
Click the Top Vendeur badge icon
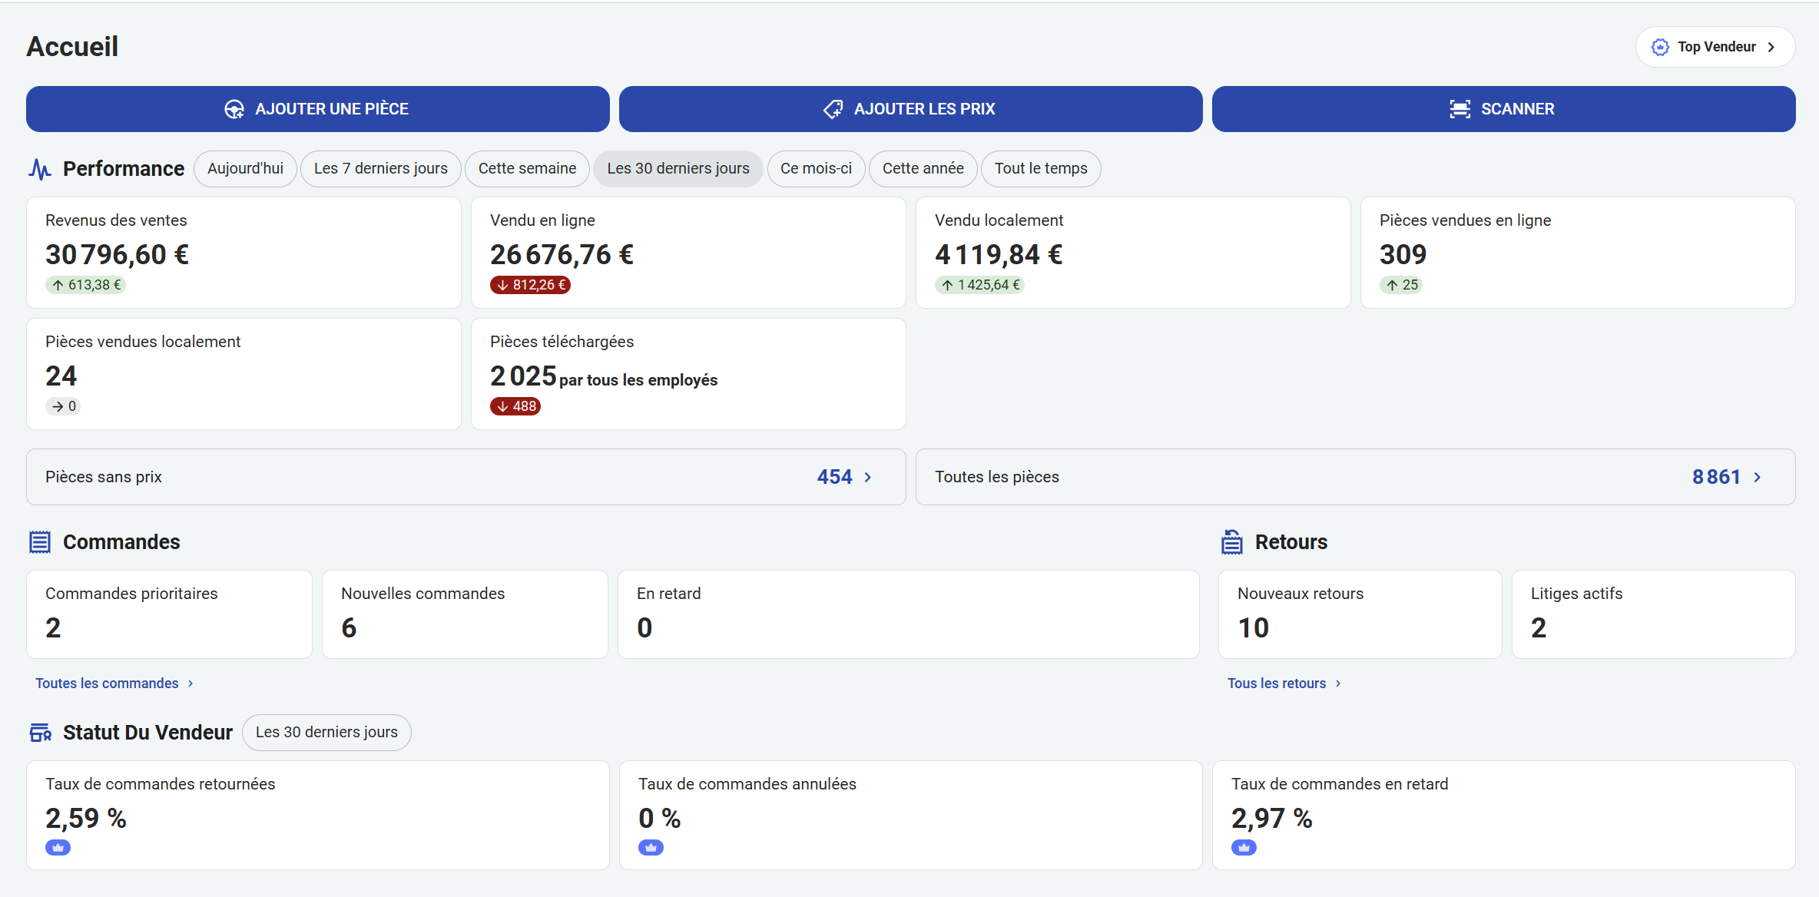[1660, 47]
